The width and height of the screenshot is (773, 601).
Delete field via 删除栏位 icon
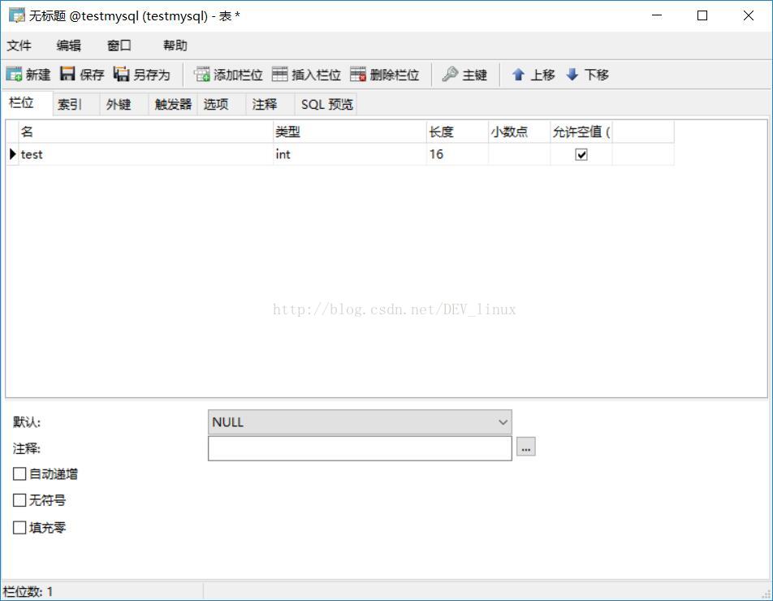click(x=358, y=75)
